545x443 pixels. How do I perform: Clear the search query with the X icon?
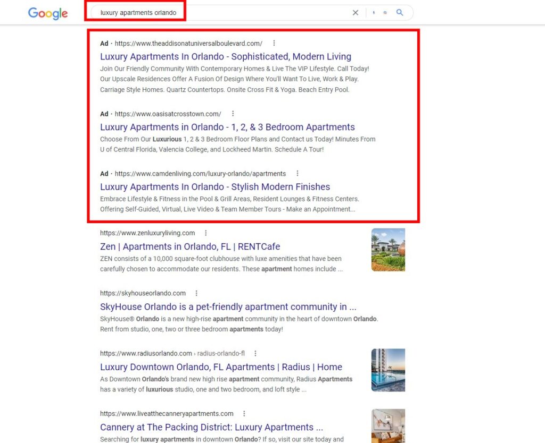point(355,12)
